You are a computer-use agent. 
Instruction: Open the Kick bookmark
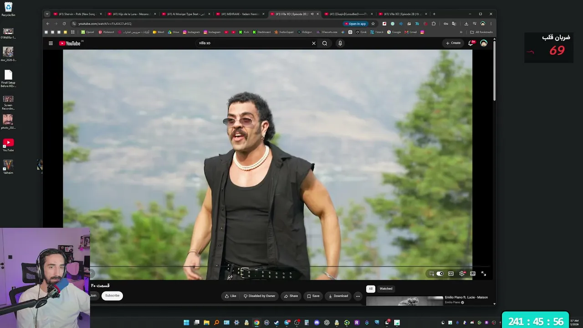pos(244,32)
